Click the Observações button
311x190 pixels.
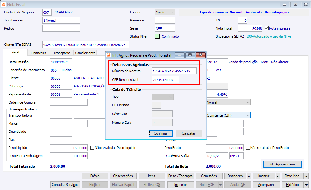tap(123, 176)
